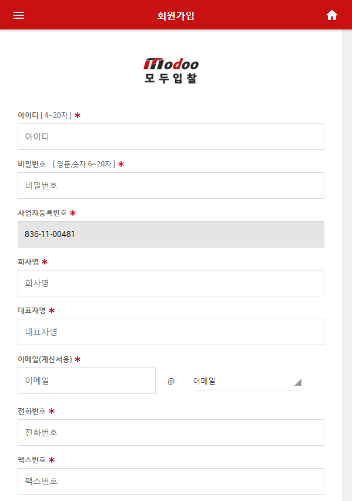Focus the 회사명 input field
The width and height of the screenshot is (352, 501).
[x=171, y=283]
